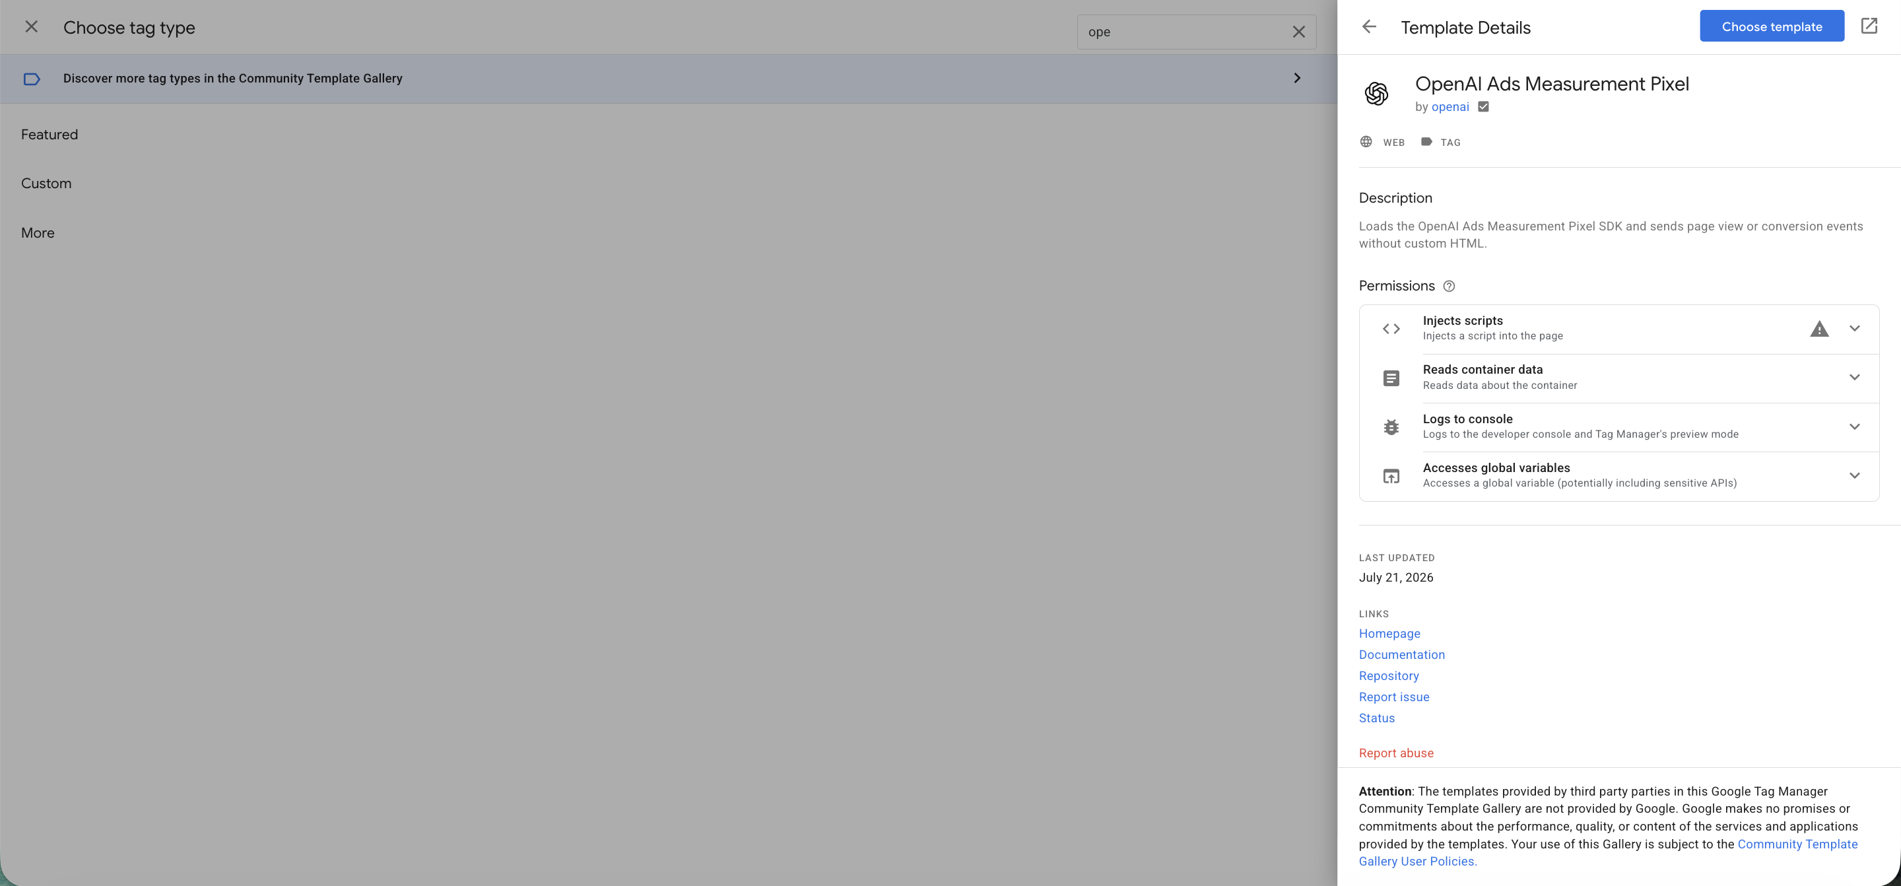Go back from Template Details

pos(1369,26)
